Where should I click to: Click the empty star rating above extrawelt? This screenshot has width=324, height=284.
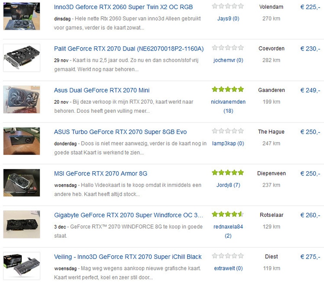point(228,256)
